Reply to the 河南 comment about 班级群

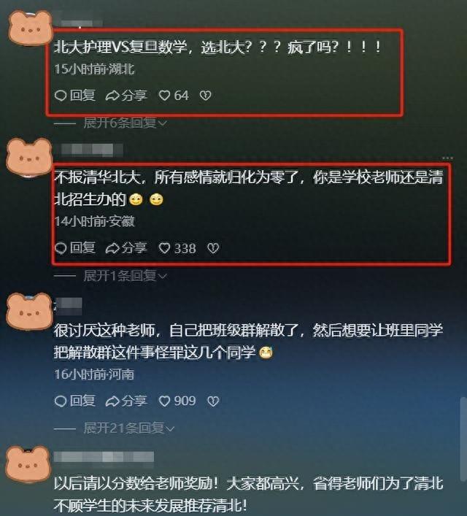(x=74, y=401)
